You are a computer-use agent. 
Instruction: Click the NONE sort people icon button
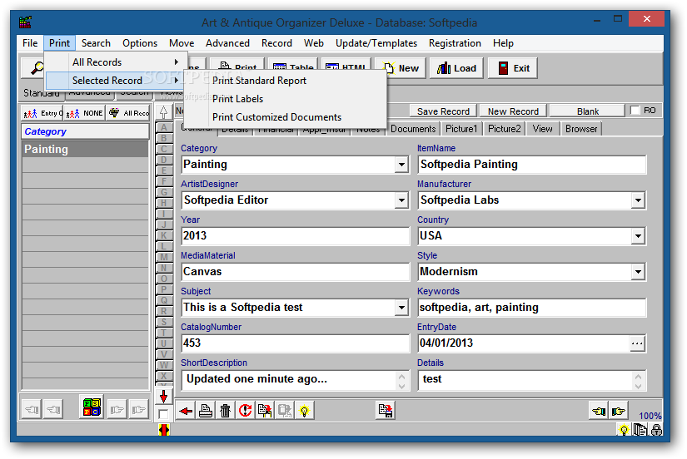(x=85, y=113)
